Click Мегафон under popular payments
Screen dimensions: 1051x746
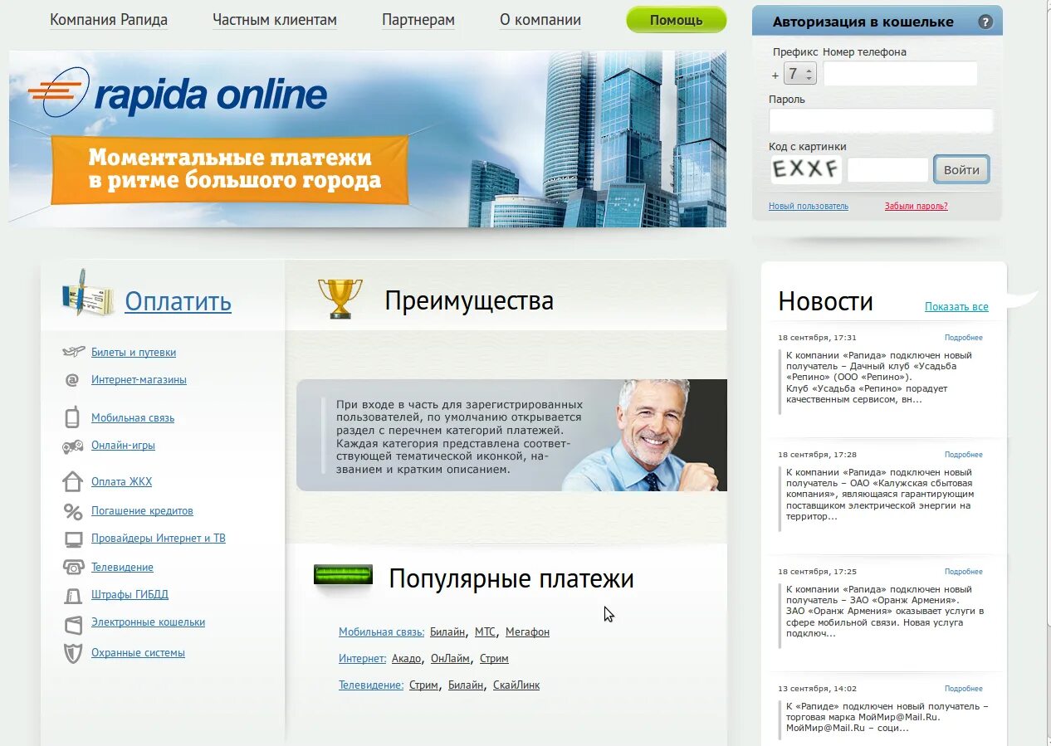(x=527, y=632)
